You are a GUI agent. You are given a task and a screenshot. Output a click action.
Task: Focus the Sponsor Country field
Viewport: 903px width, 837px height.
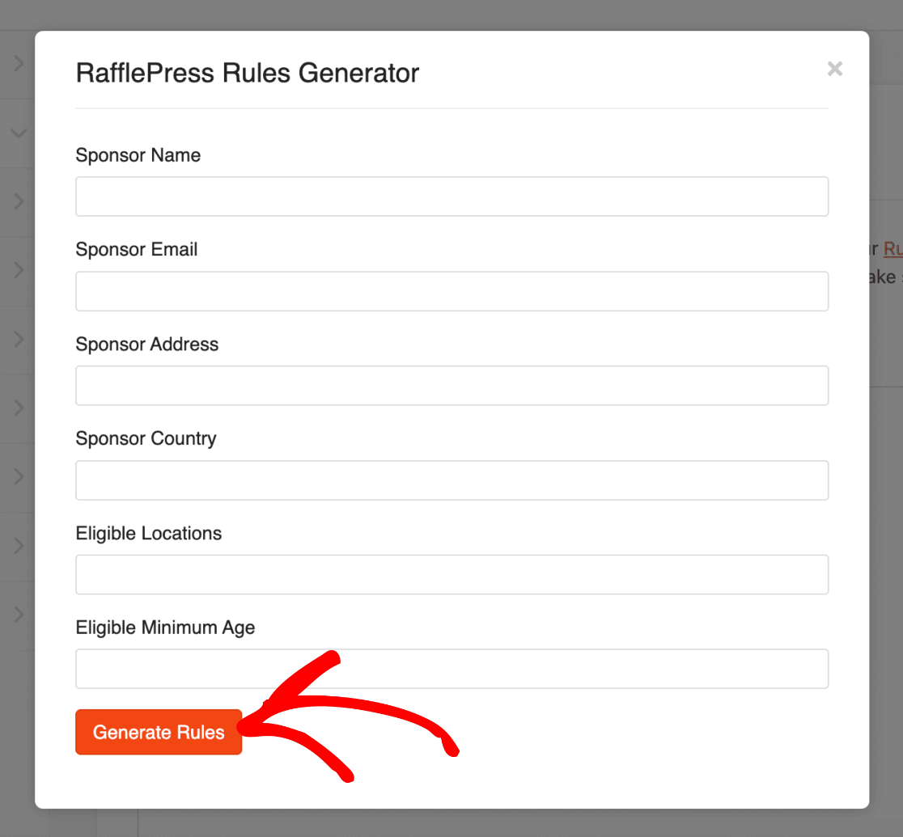(451, 480)
